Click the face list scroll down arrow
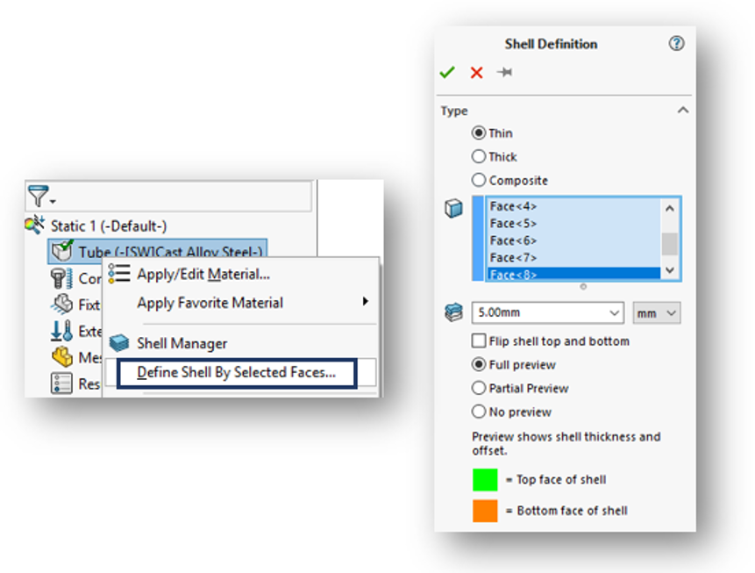The image size is (755, 573). [x=670, y=270]
